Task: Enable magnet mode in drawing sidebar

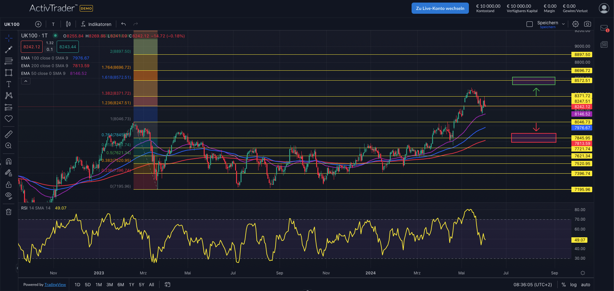Action: [x=9, y=161]
